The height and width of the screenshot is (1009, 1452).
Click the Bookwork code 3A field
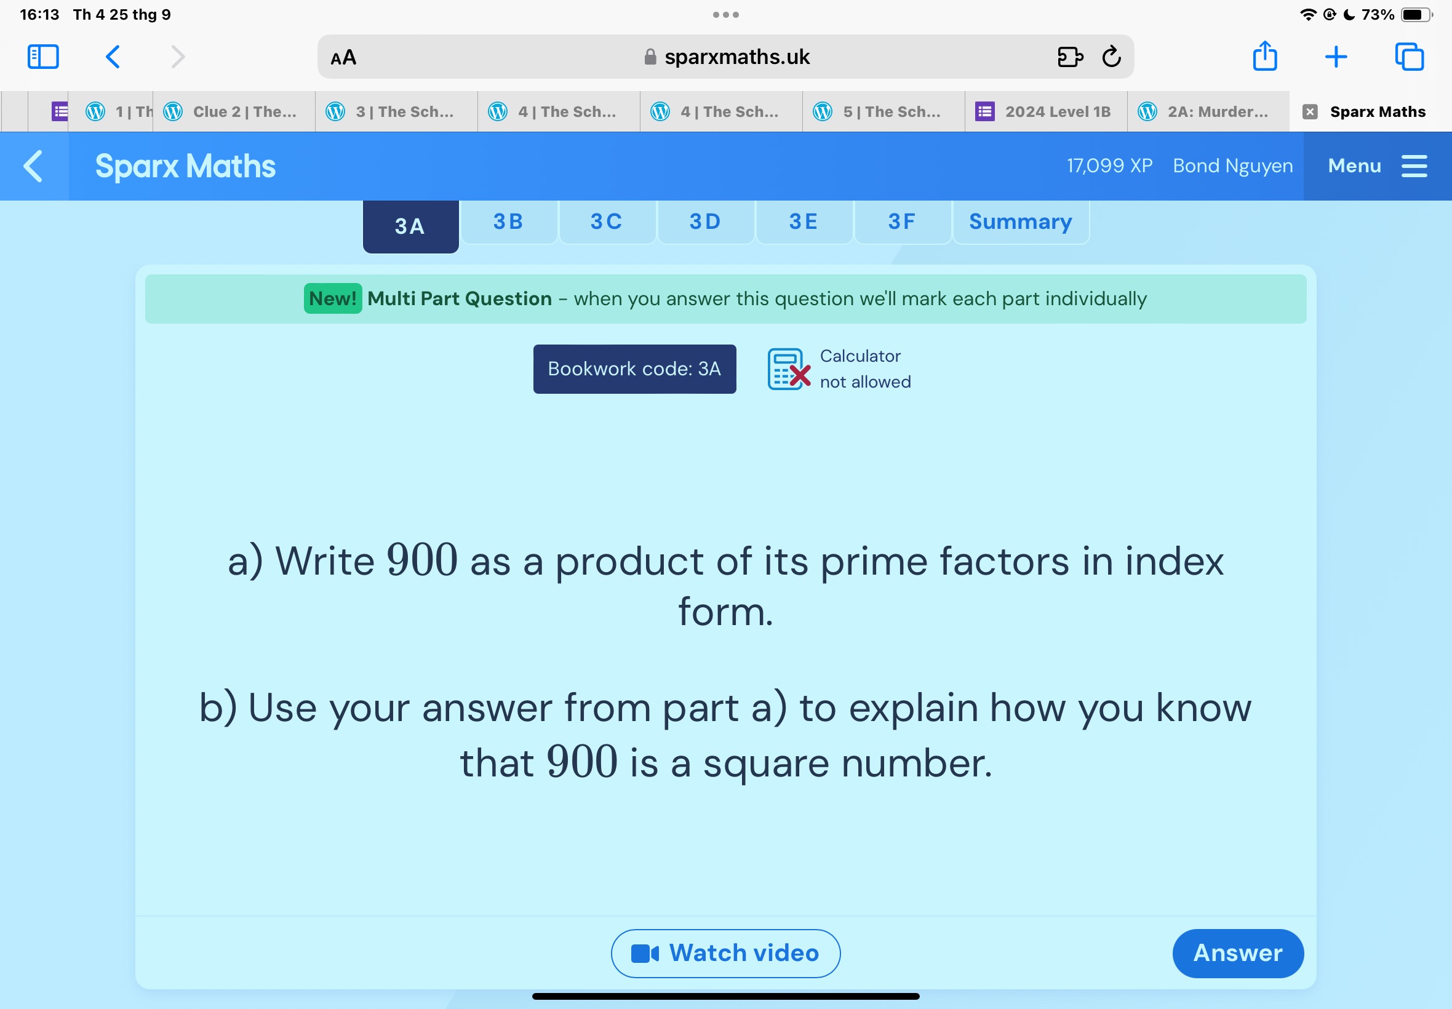pos(634,369)
